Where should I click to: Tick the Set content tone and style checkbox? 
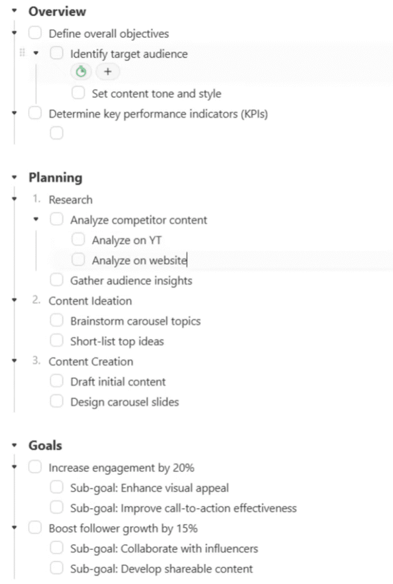pos(78,93)
